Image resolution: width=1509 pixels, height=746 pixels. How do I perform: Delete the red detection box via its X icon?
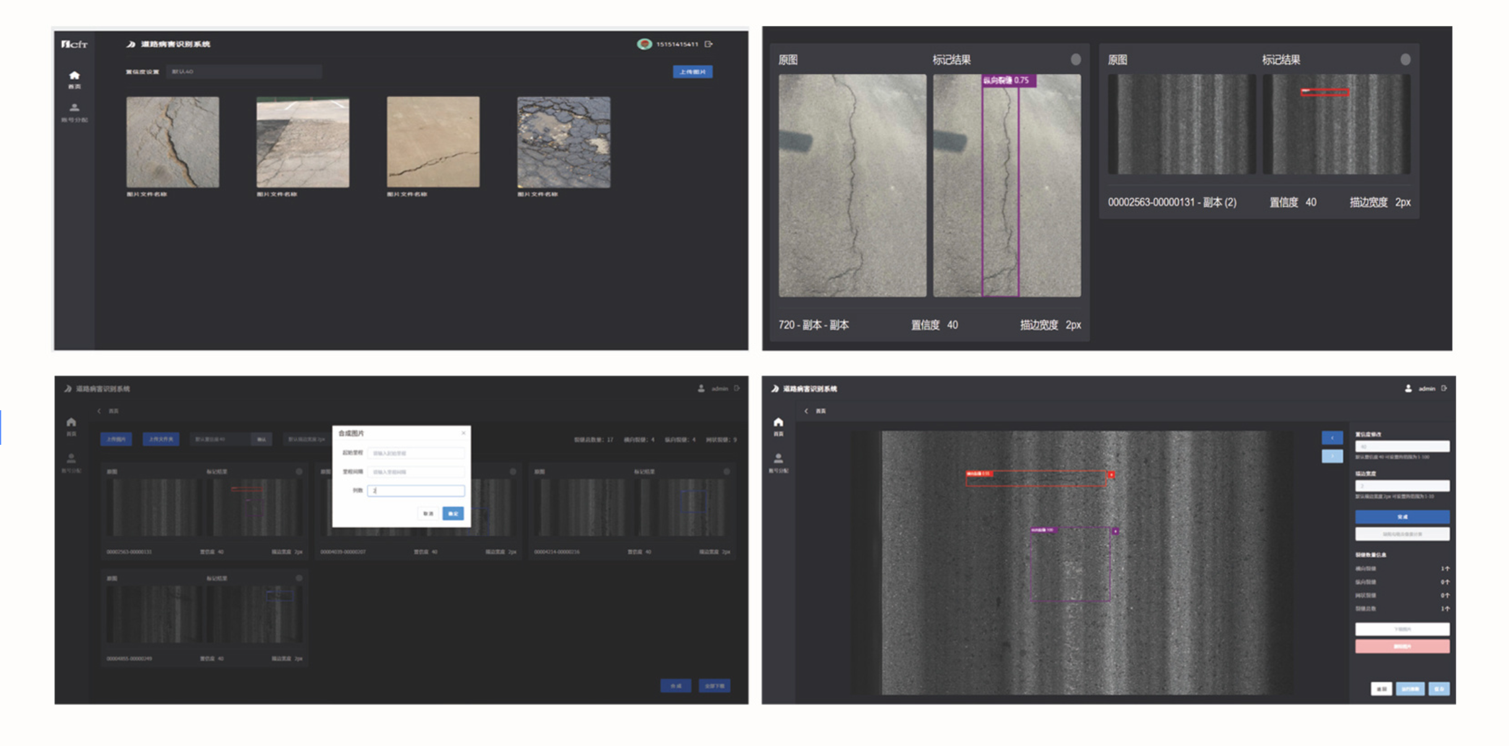(x=1111, y=474)
